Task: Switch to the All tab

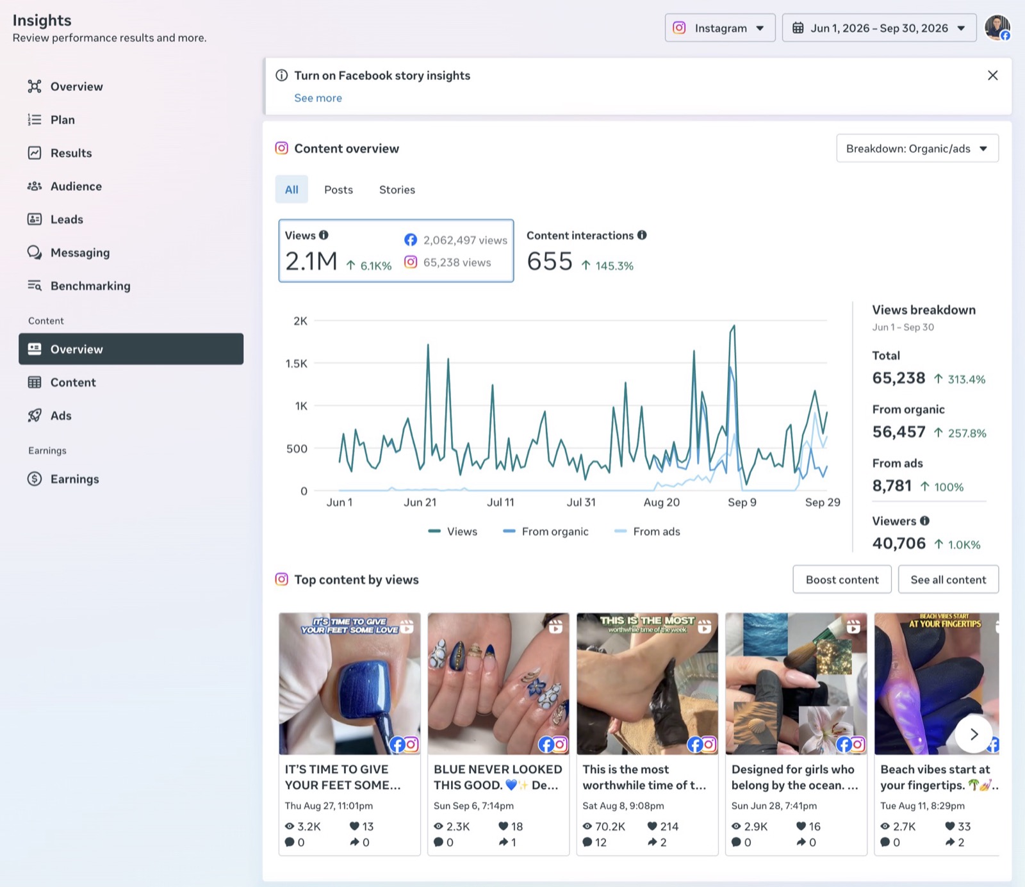Action: click(x=291, y=190)
